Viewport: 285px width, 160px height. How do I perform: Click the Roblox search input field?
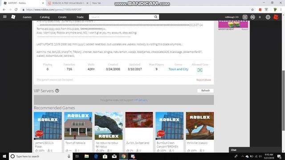click(x=122, y=17)
